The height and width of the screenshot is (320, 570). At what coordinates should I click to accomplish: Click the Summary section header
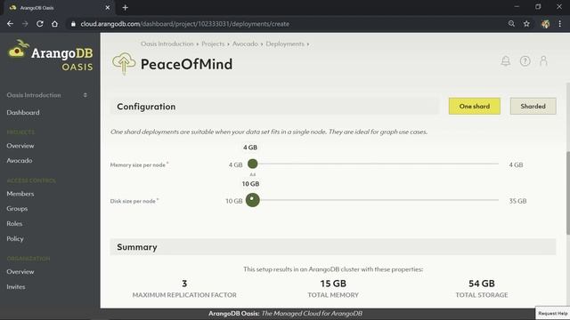pyautogui.click(x=333, y=247)
